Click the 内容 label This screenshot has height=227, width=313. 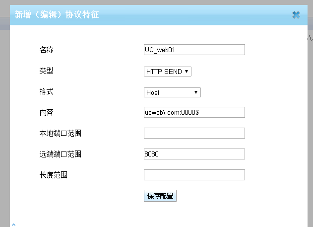point(46,113)
